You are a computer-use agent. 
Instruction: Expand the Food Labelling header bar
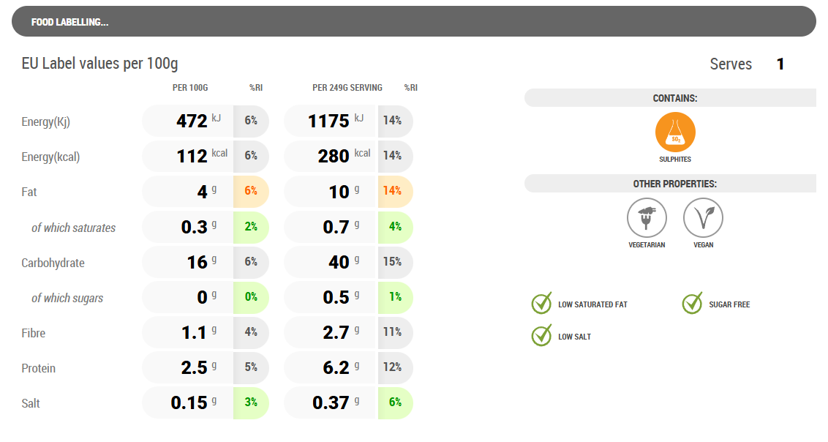tap(413, 22)
